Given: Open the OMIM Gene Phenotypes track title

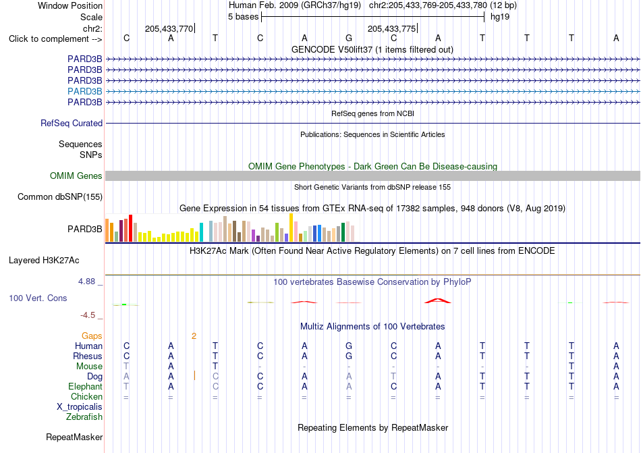Looking at the screenshot, I should (372, 166).
